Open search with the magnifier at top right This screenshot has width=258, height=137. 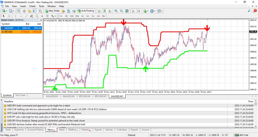[x=249, y=11]
